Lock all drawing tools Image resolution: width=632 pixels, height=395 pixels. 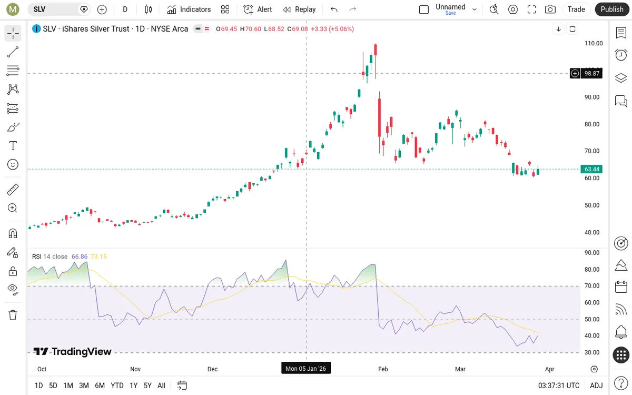(x=13, y=271)
